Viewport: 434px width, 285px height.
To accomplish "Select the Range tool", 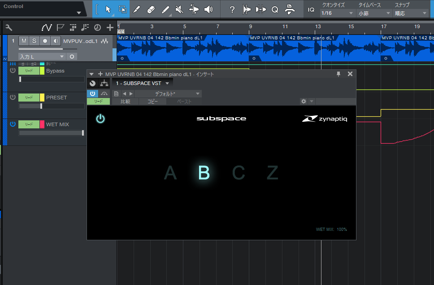I will pyautogui.click(x=122, y=9).
